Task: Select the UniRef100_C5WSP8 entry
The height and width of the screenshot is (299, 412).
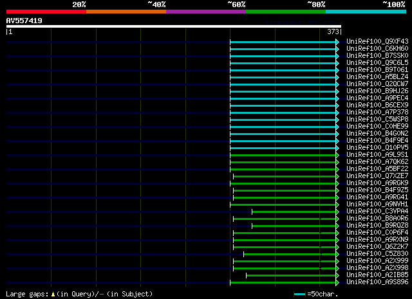Action: [x=377, y=120]
